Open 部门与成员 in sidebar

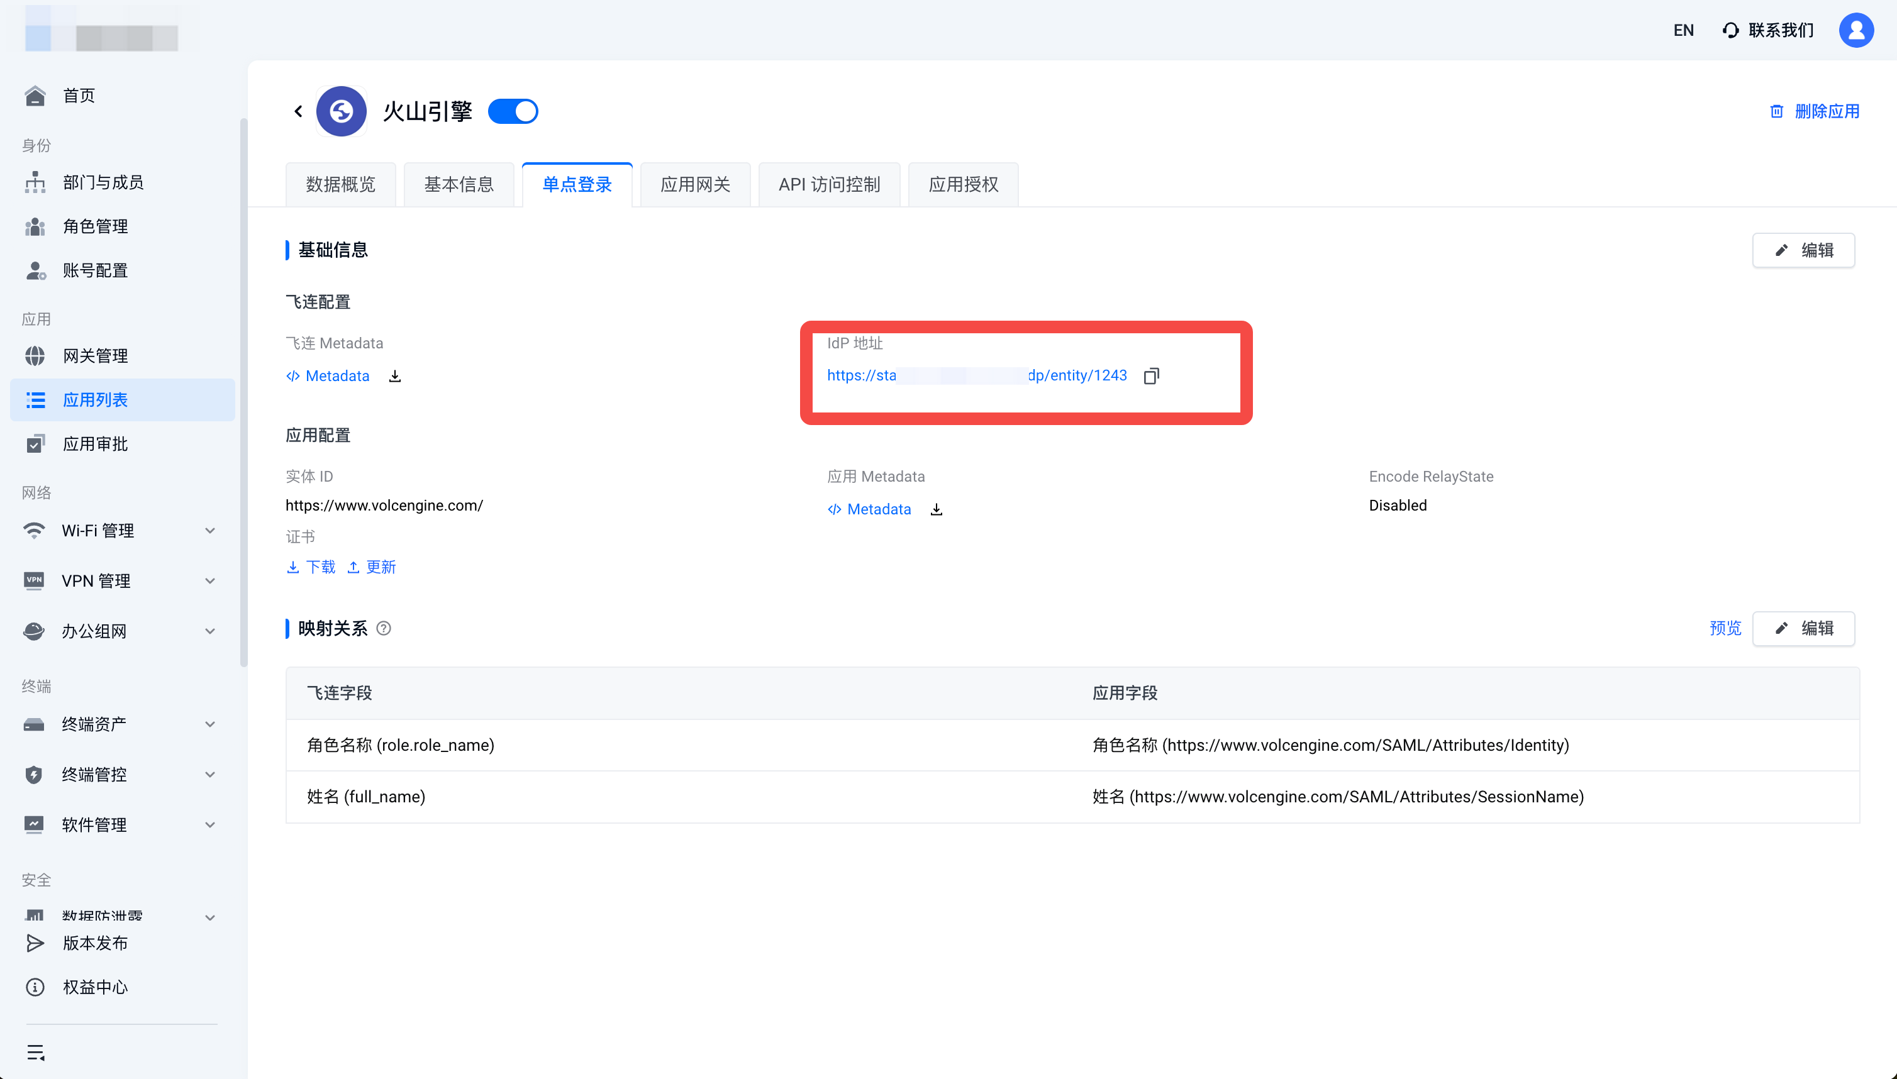(122, 182)
